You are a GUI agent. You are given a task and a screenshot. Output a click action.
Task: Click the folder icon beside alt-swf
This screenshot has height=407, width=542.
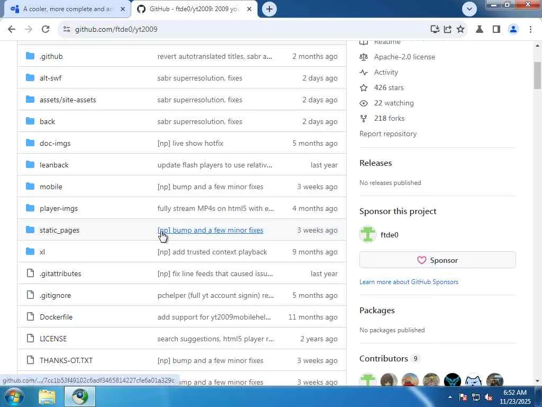tap(30, 78)
